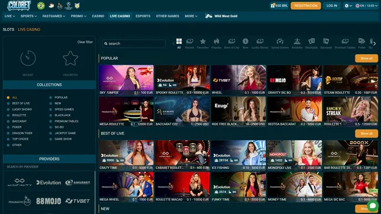Screen dimensions: 381x214
Task: Expand the Fastgames dropdown menu
Action: coord(54,16)
